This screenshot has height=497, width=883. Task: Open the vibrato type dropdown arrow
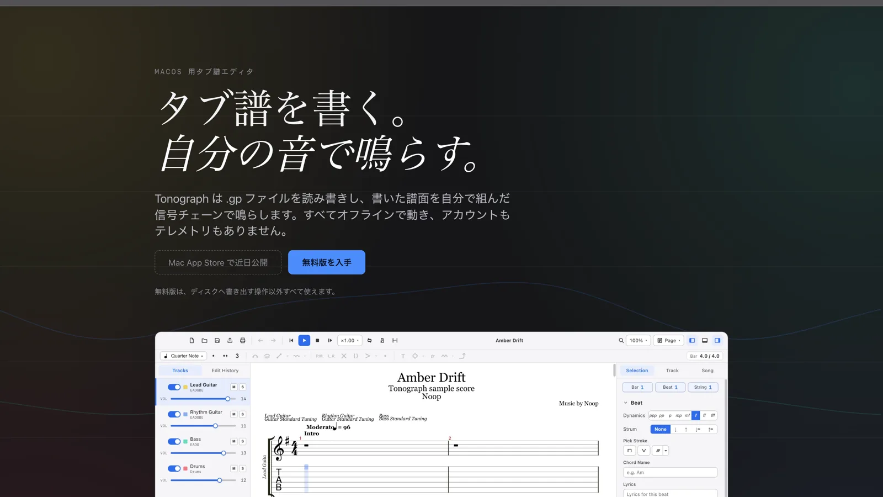[x=305, y=356]
